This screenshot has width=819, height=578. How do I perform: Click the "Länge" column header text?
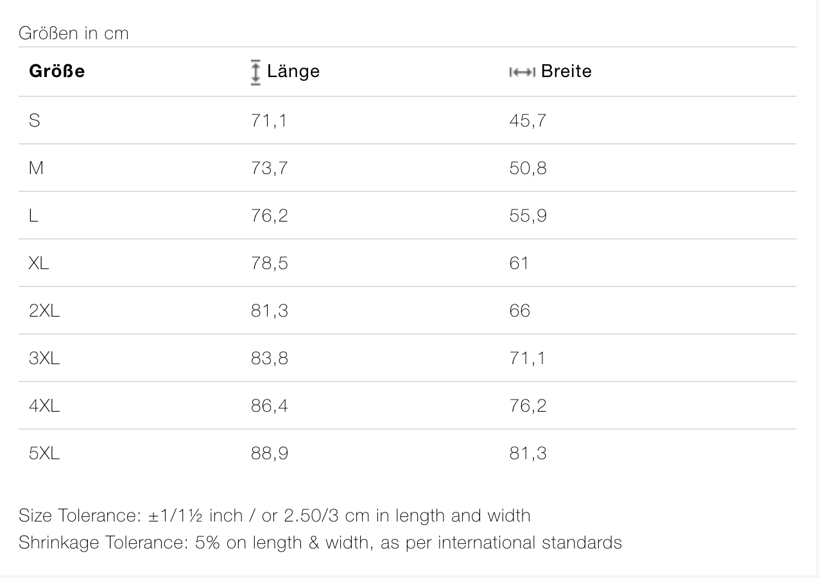tap(293, 71)
